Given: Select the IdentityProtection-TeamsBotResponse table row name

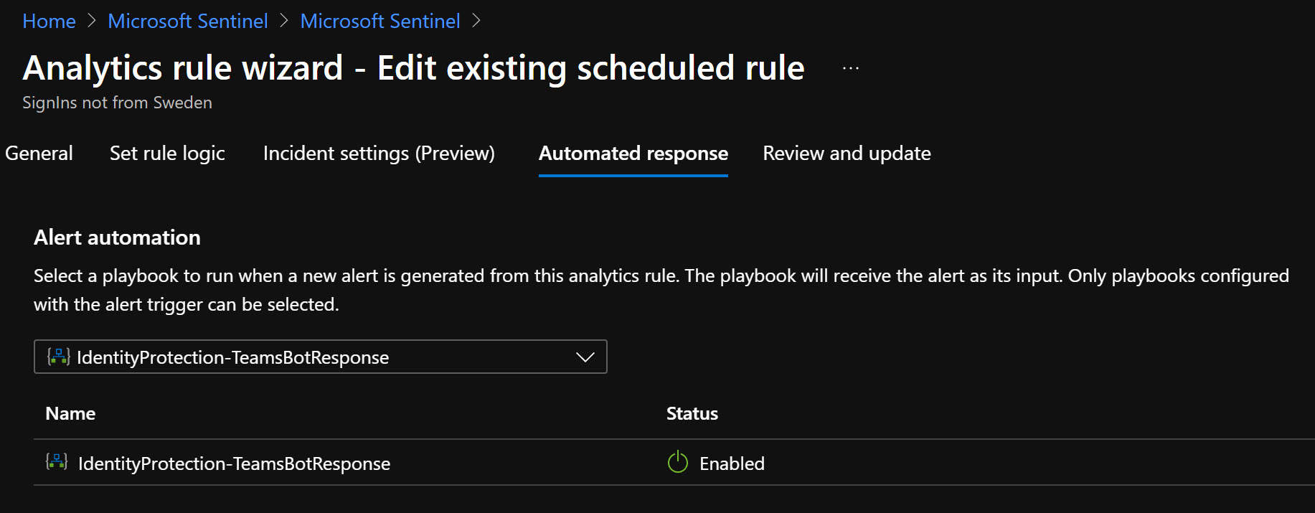Looking at the screenshot, I should (x=234, y=463).
